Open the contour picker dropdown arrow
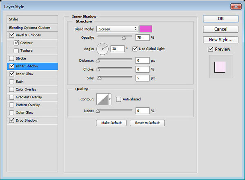Image resolution: width=245 pixels, height=180 pixels. 110,99
